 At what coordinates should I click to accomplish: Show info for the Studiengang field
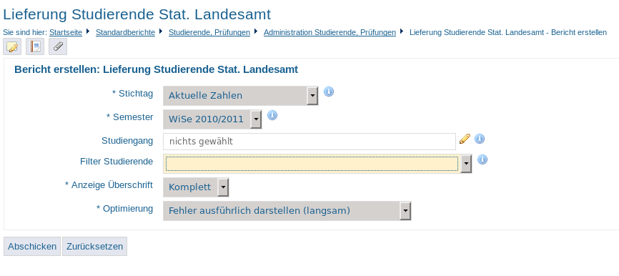coord(480,139)
